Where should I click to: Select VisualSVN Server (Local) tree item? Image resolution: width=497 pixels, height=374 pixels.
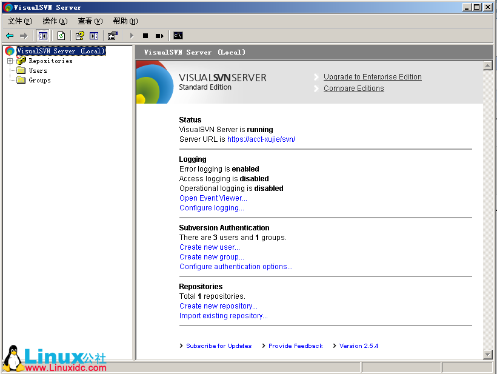coord(61,51)
